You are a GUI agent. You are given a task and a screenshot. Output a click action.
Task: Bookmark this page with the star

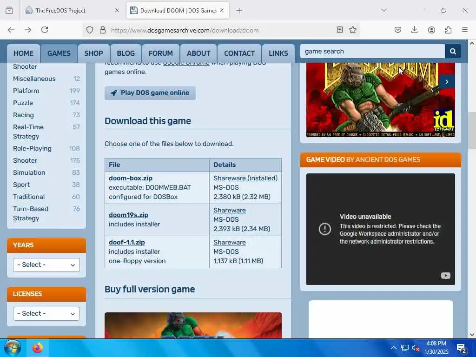353,30
